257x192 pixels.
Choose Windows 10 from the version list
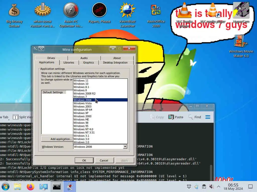click(x=100, y=84)
